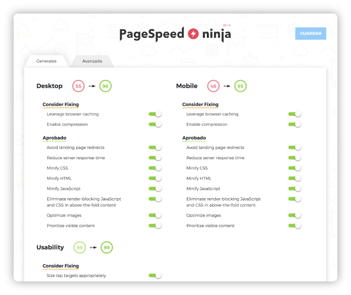Click the Desktop Aprobado heading
The width and height of the screenshot is (351, 295).
(x=54, y=138)
